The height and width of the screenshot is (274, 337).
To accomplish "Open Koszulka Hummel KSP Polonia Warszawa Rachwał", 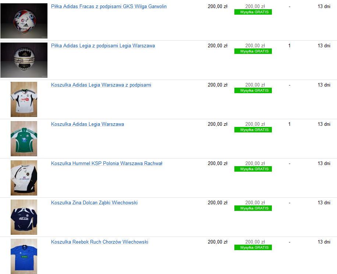I will pyautogui.click(x=107, y=163).
